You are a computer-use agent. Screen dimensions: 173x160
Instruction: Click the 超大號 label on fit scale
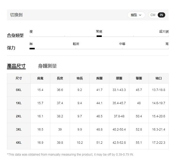[x=164, y=32]
